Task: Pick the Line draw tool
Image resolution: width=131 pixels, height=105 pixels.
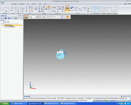Action: point(23,7)
